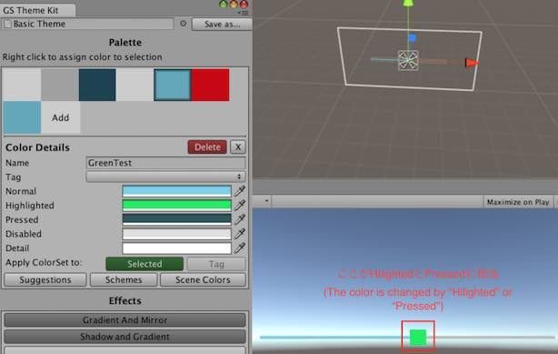Open panel options menu icon
The width and height of the screenshot is (558, 354).
point(244,13)
